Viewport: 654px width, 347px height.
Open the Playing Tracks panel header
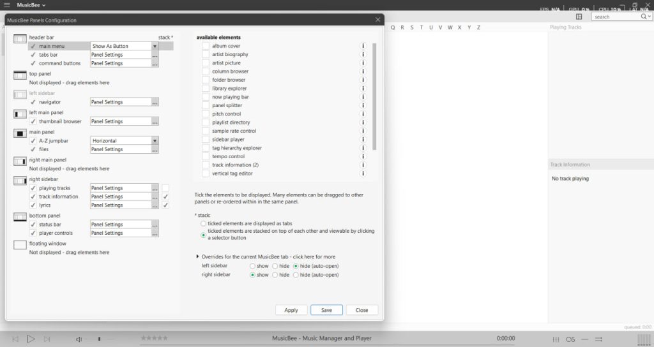click(566, 27)
